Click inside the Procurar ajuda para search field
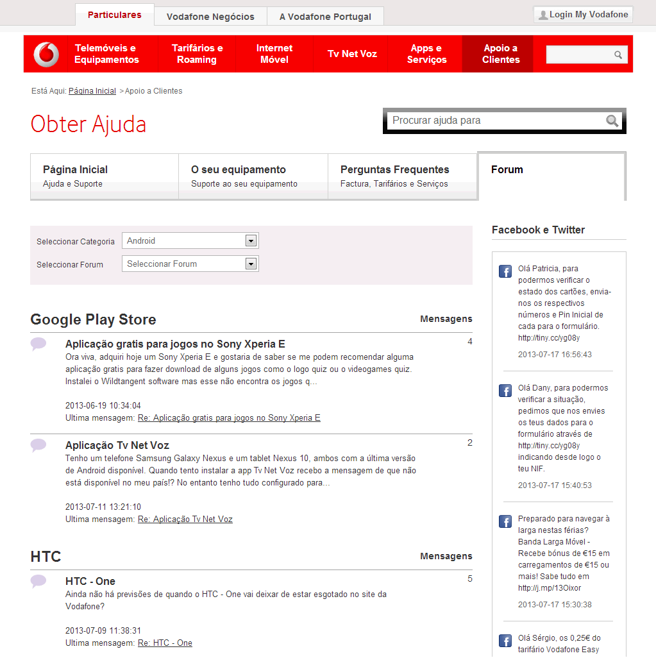The image size is (656, 658). pos(487,121)
